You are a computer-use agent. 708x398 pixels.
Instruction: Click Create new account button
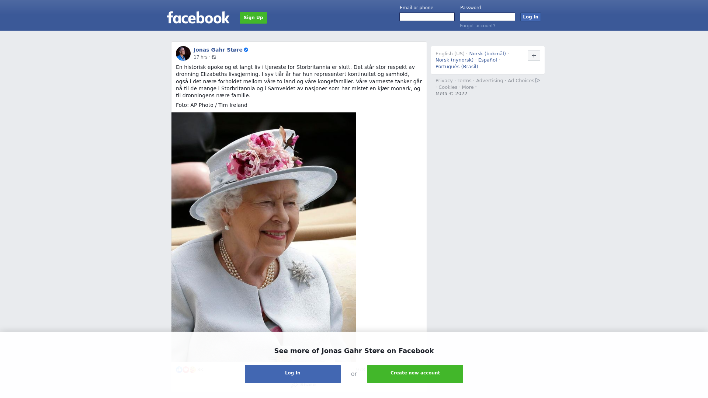pos(415,374)
